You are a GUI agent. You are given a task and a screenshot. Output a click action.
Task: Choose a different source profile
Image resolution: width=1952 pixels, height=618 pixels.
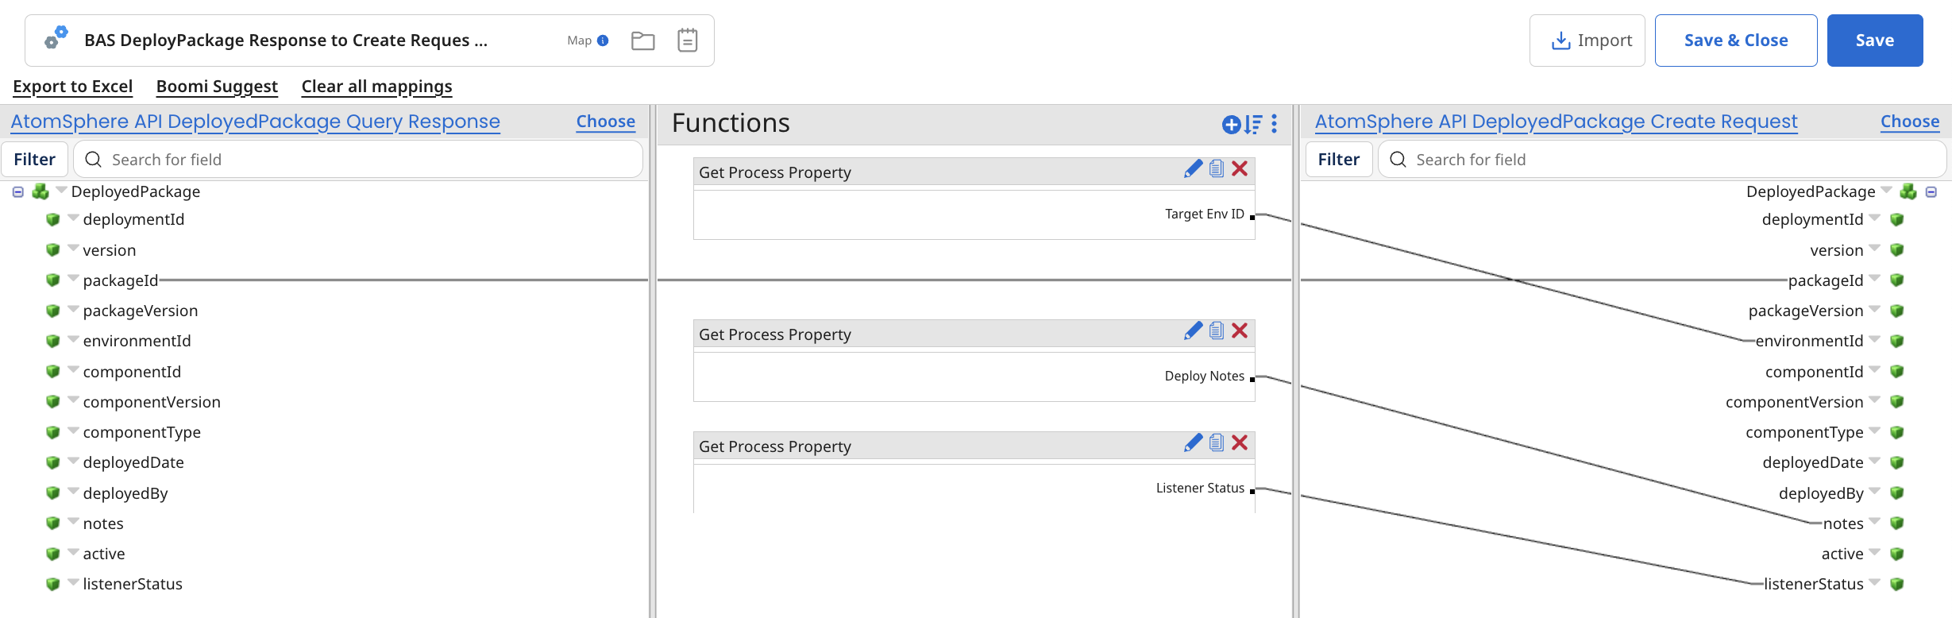pos(605,121)
